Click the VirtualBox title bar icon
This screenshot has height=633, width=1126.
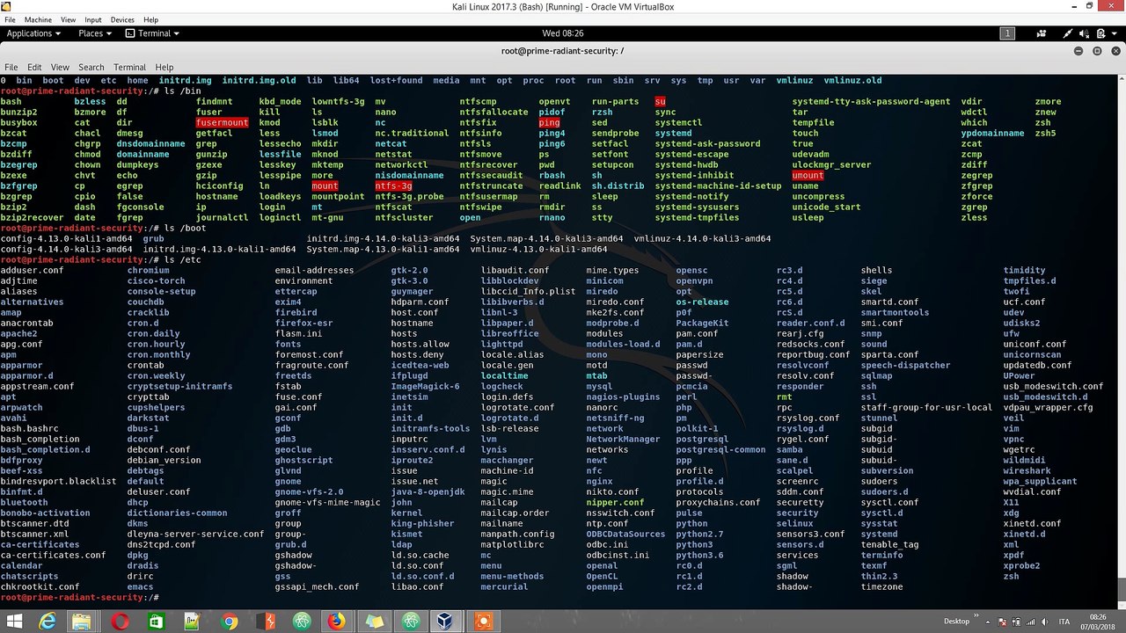8,6
